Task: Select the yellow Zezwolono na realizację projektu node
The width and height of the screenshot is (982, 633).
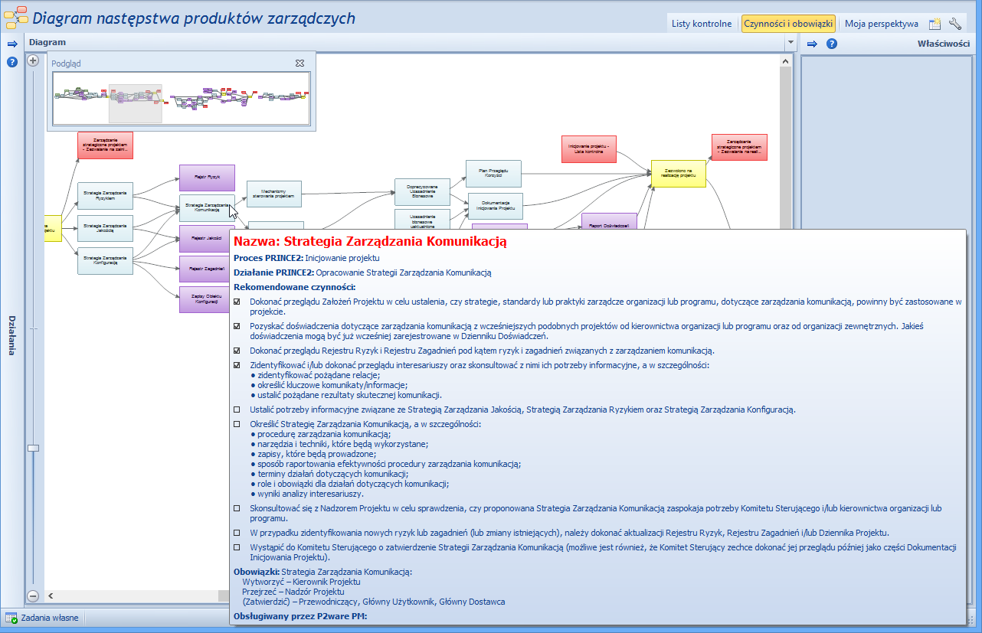Action: (x=678, y=174)
